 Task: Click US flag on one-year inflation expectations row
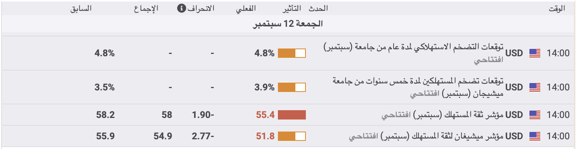point(535,53)
